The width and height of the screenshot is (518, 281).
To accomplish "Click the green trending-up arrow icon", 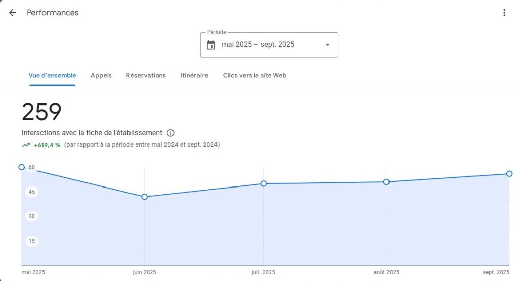I will click(26, 145).
